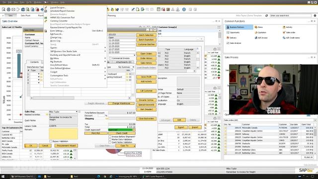
Task: Click the envelope email toolbar icon
Action: click(x=13, y=9)
